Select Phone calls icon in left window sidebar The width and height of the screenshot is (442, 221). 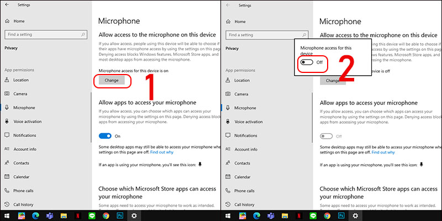[x=7, y=191]
